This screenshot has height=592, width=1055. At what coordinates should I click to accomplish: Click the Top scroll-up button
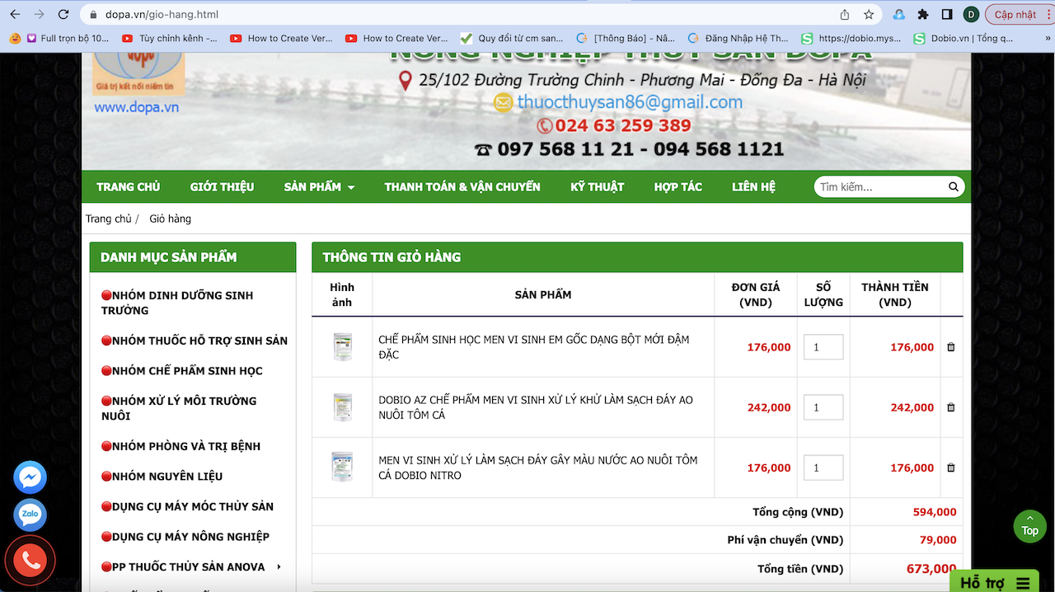[1029, 526]
